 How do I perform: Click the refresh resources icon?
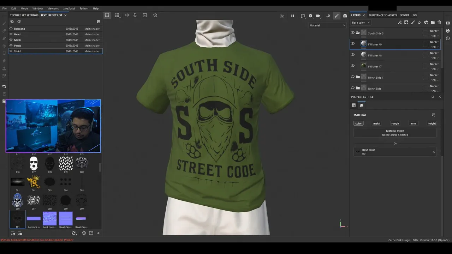point(74,233)
